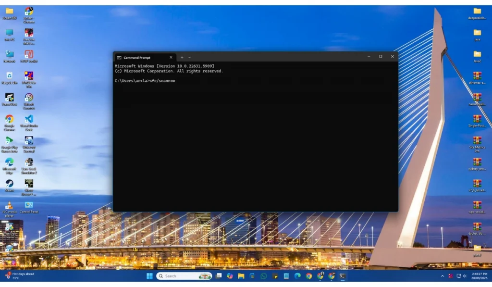The height and width of the screenshot is (287, 492).
Task: Open the terminal tab dropdown menu
Action: [189, 57]
